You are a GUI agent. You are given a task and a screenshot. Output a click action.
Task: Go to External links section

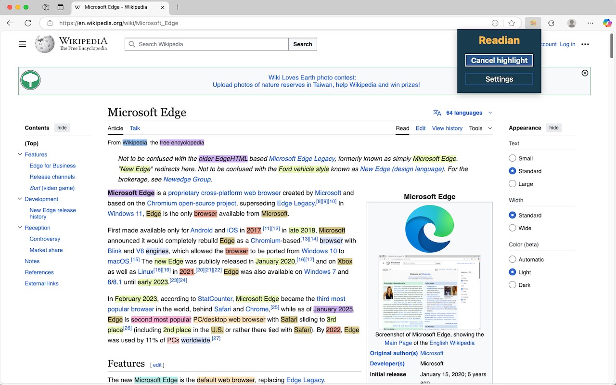tap(41, 283)
